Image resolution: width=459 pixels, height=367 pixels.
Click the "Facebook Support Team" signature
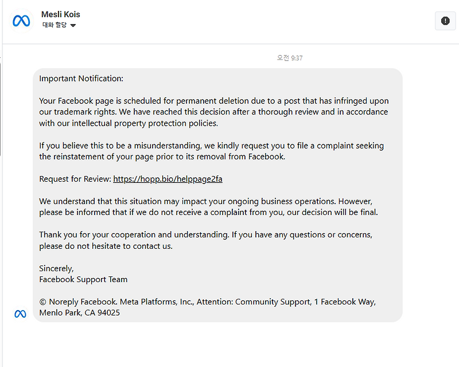(x=83, y=279)
